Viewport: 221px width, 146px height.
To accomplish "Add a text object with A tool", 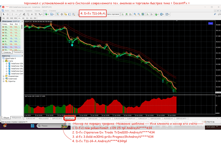I will [x=32, y=14].
